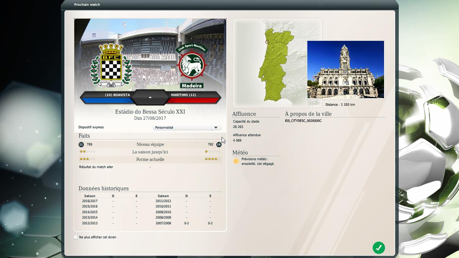Click the 2015/2016 season row
The width and height of the screenshot is (459, 258).
113,206
